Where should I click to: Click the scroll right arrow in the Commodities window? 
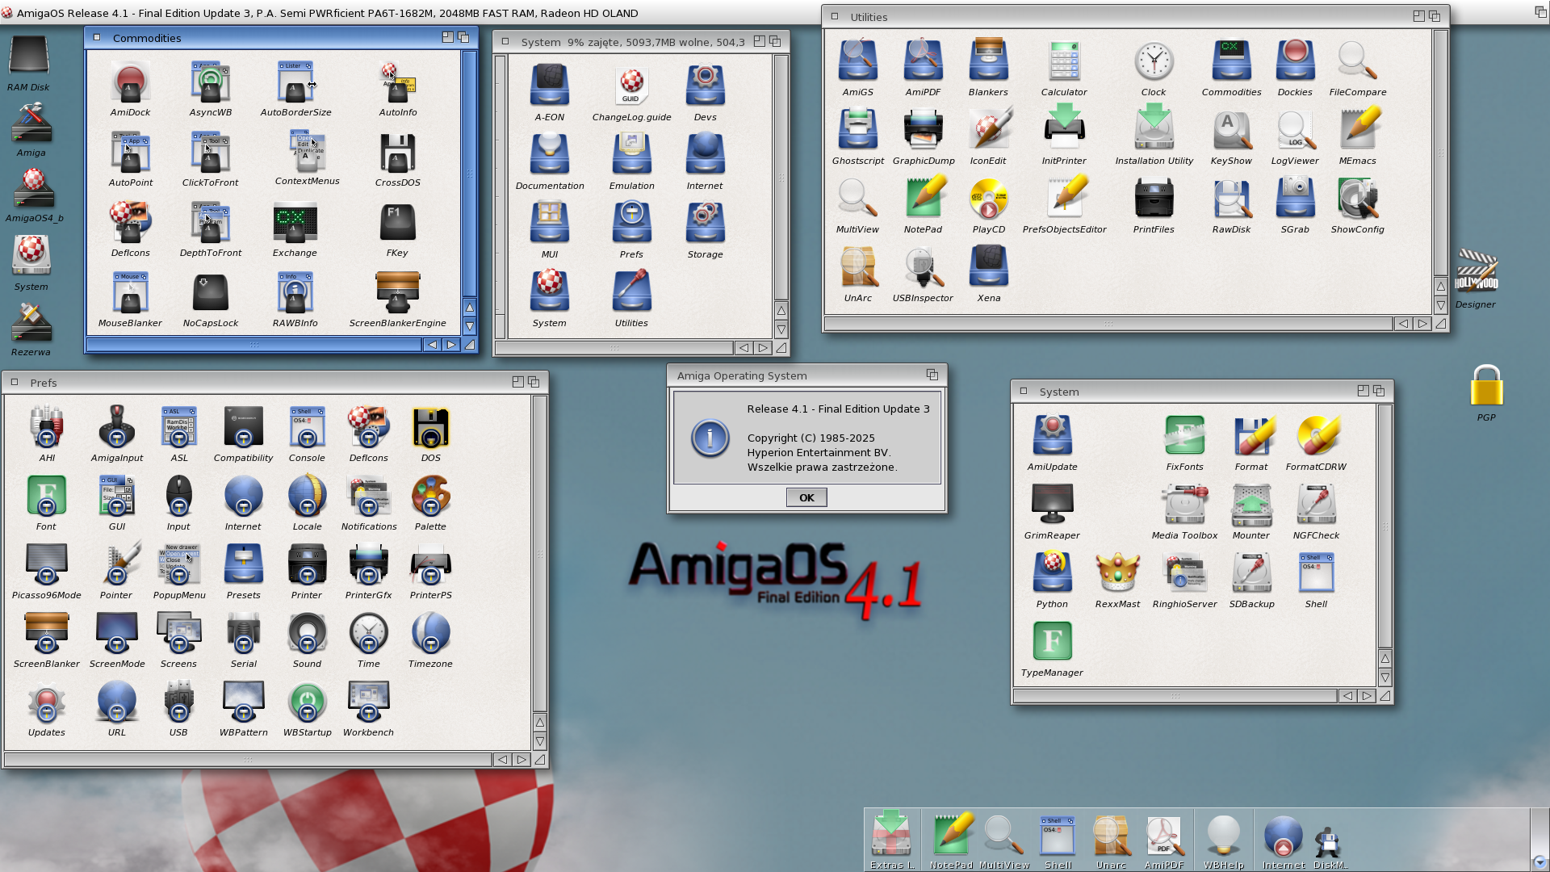(451, 345)
